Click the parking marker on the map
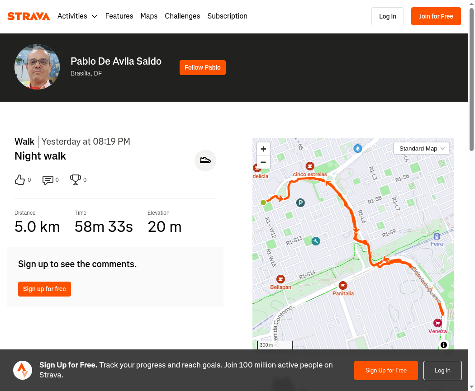Viewport: 475px width, 391px height. (300, 203)
